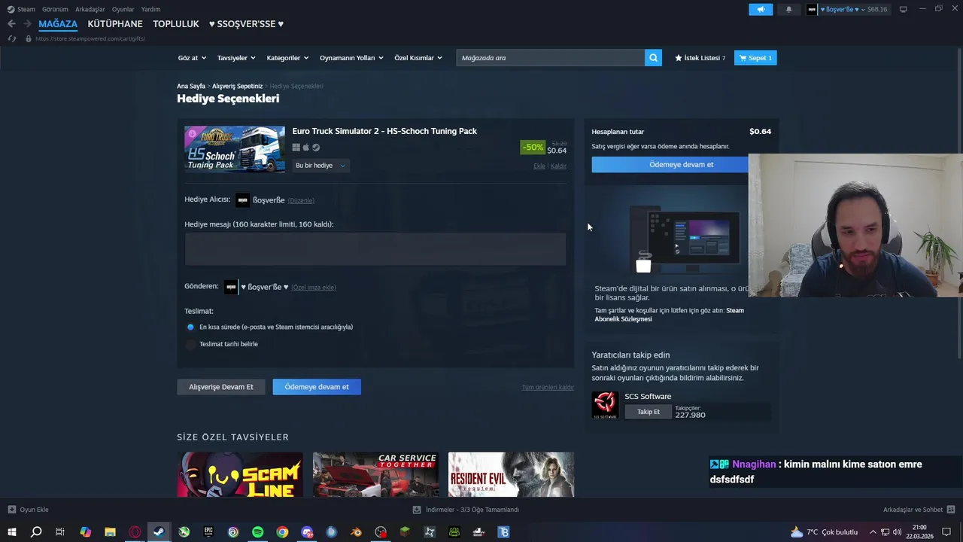Viewport: 963px width, 542px height.
Task: Open Discord from taskbar
Action: (x=307, y=532)
